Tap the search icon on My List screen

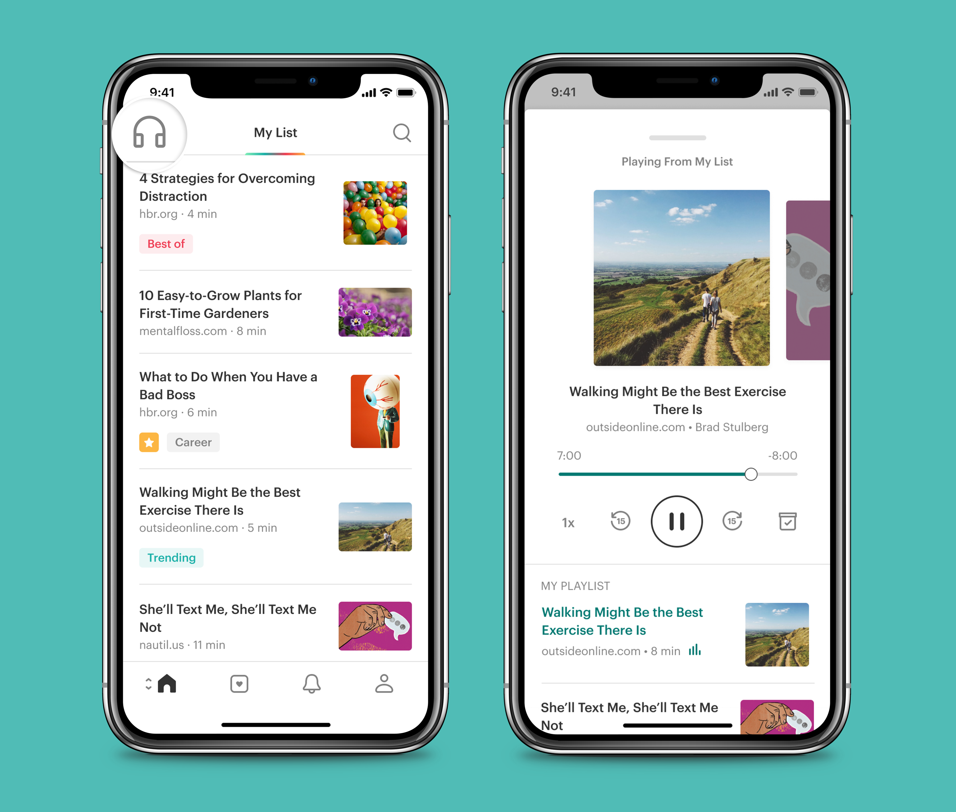click(402, 132)
